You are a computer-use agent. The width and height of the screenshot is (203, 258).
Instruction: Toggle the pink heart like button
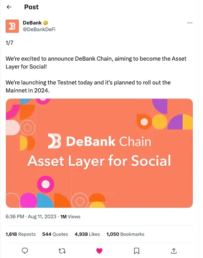click(99, 251)
